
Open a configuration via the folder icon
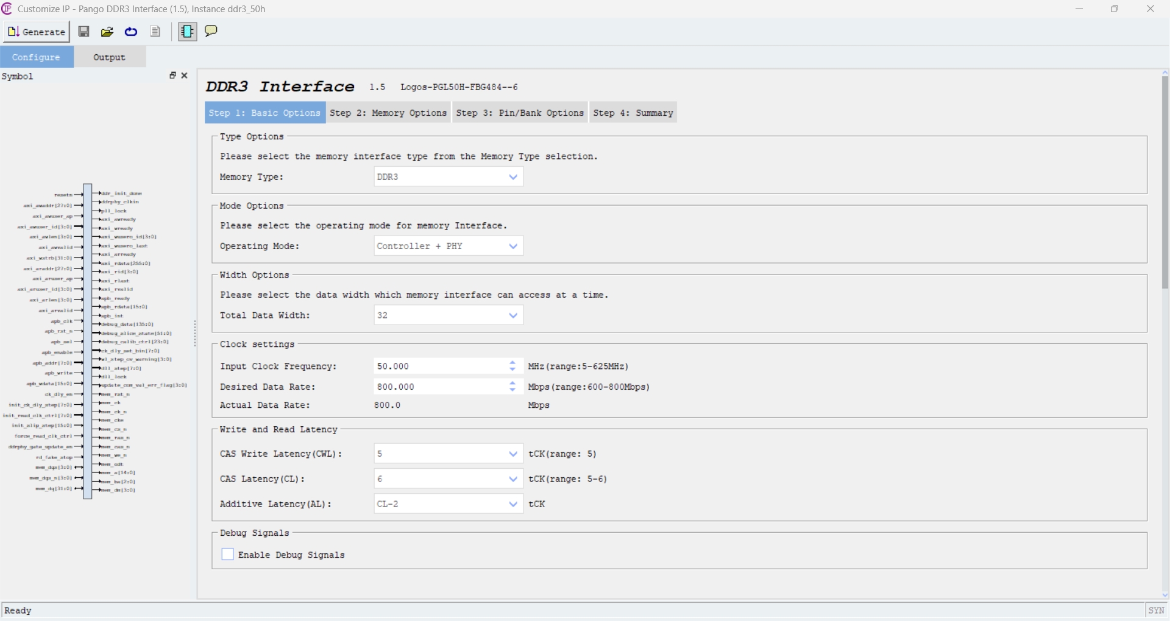coord(107,32)
